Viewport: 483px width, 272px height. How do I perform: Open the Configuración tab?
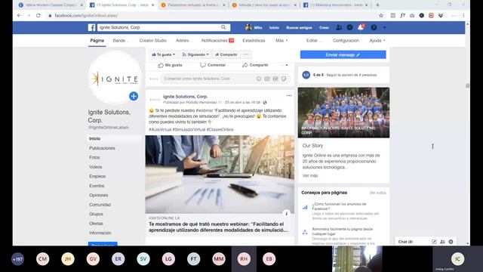[x=346, y=40]
